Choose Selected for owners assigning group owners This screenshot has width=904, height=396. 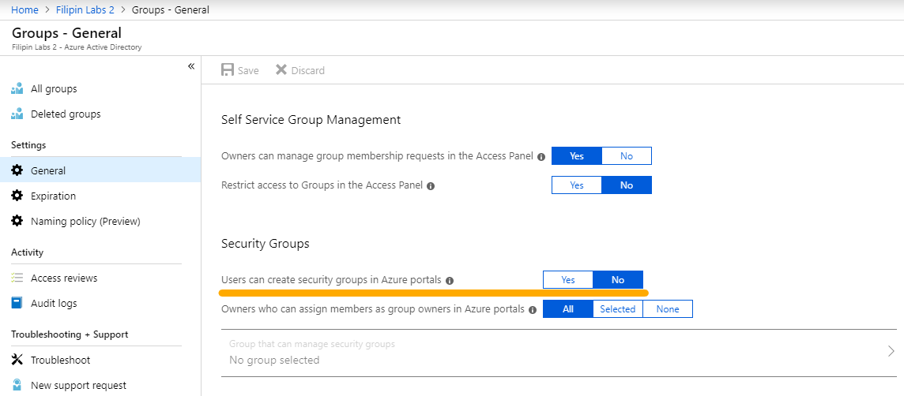click(x=617, y=308)
